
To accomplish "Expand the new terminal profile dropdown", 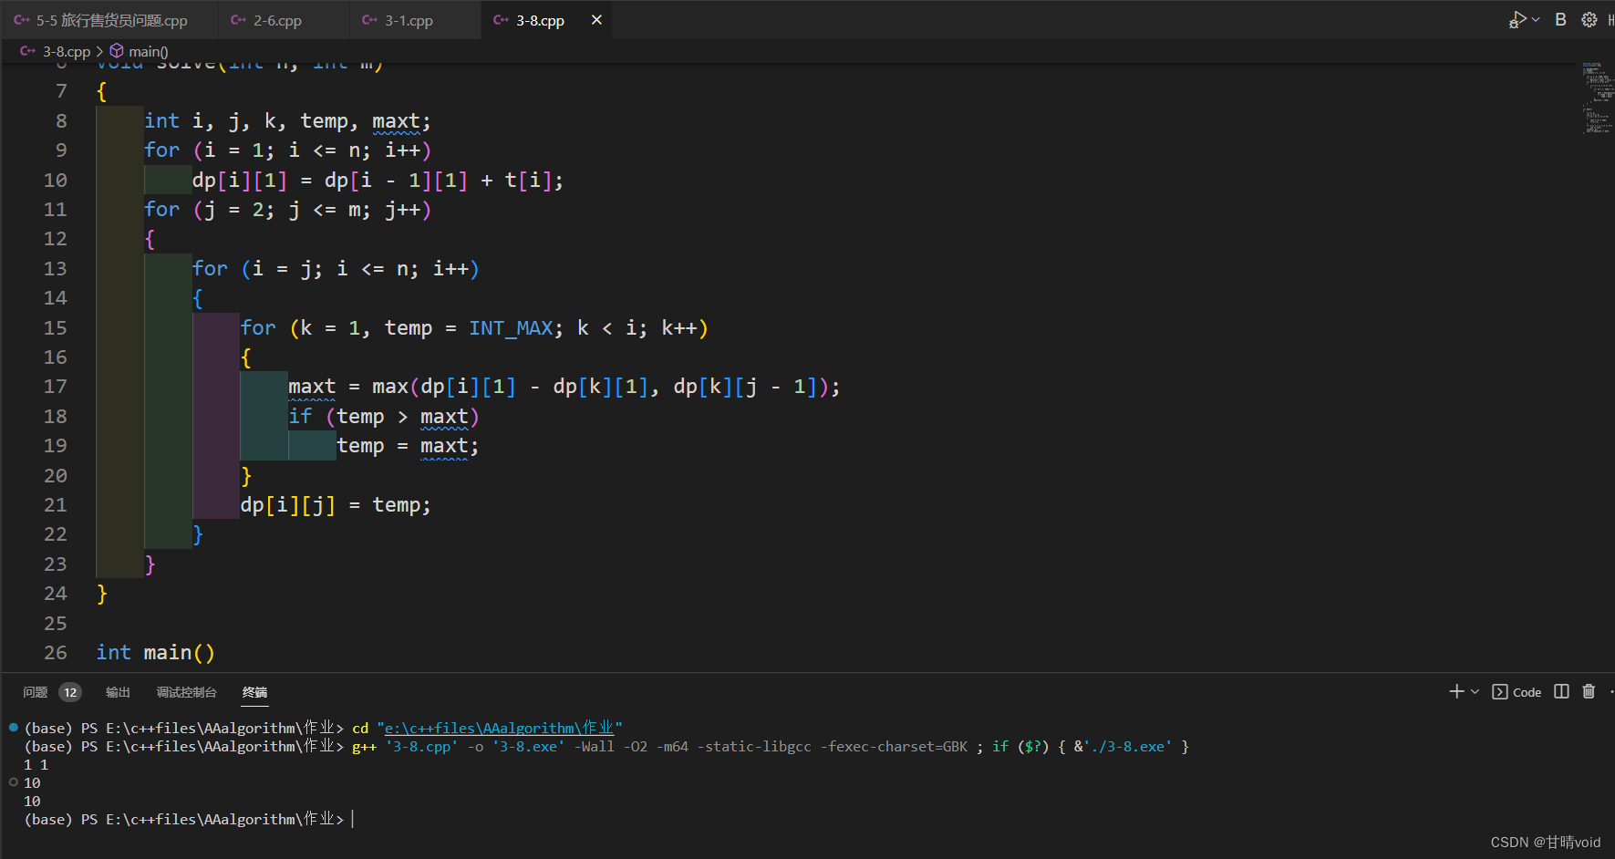I will click(1475, 692).
